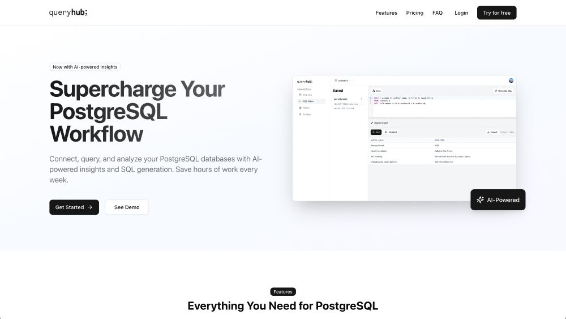Click kebab menu beside 'get all users'

(362, 99)
